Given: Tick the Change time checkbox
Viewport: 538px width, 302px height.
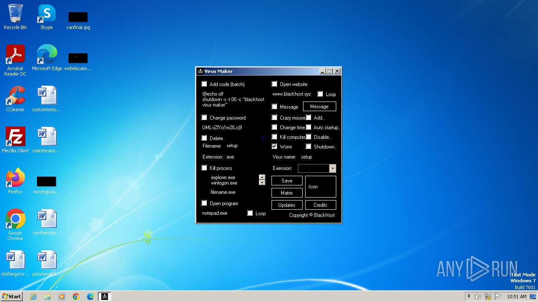Looking at the screenshot, I should (x=274, y=127).
